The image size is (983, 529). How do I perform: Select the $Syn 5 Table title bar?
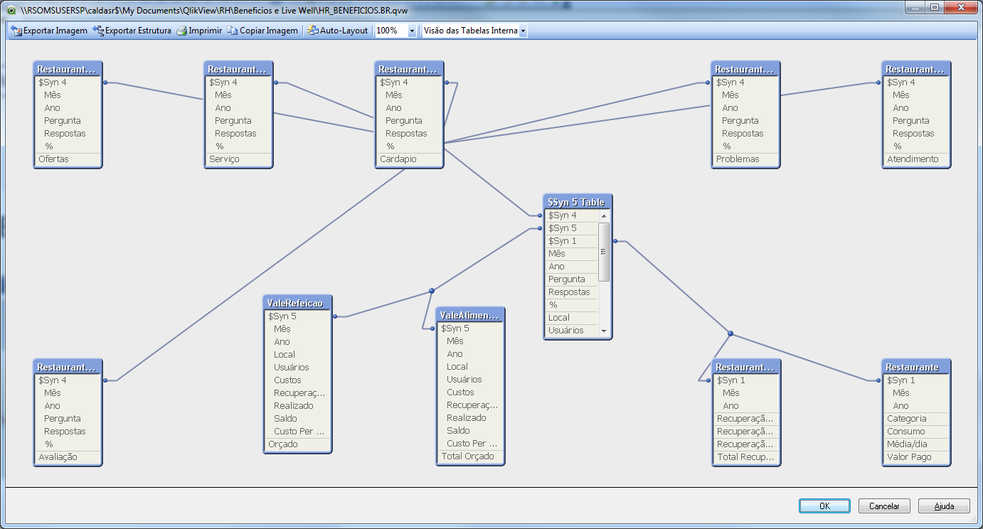(576, 202)
